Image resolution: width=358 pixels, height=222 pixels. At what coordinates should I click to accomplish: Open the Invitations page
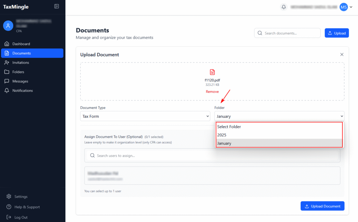click(x=21, y=62)
